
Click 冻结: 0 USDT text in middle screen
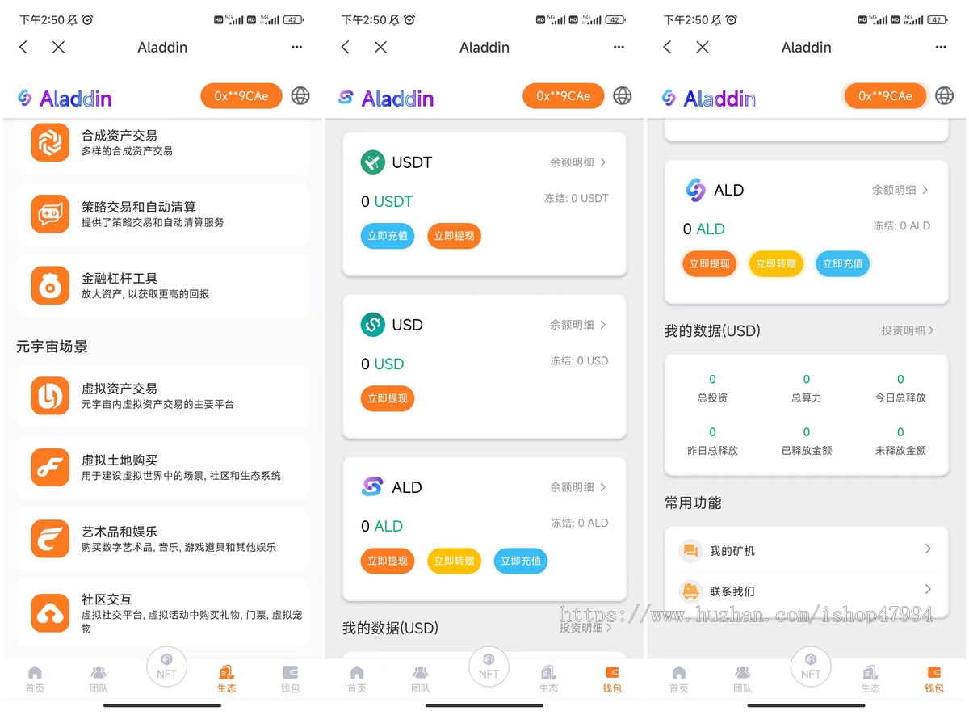click(577, 199)
